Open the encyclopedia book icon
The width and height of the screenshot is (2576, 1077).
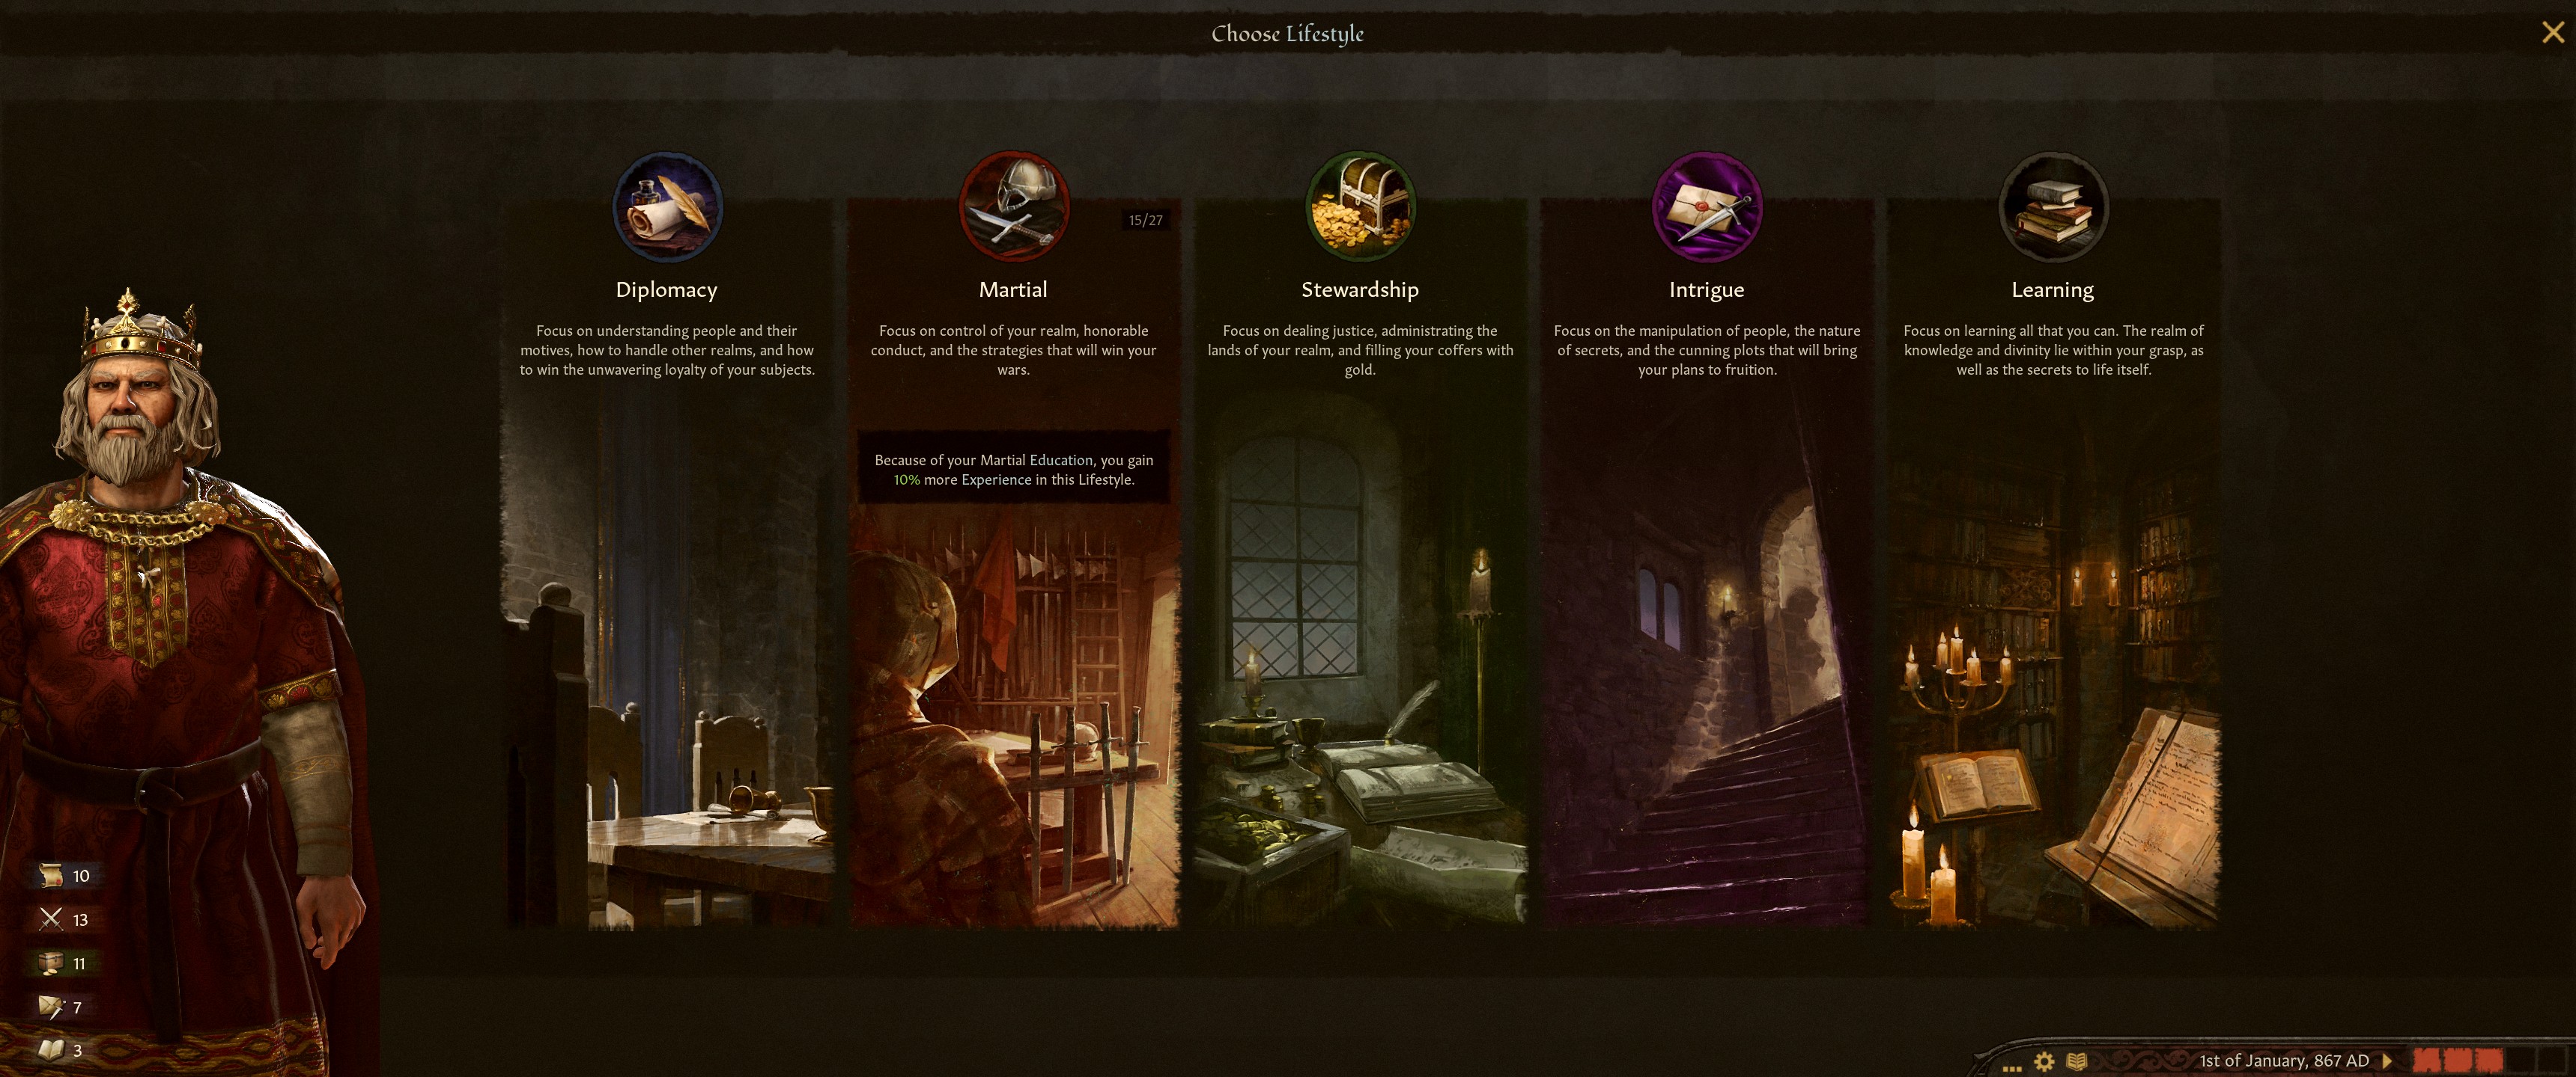(x=2077, y=1061)
